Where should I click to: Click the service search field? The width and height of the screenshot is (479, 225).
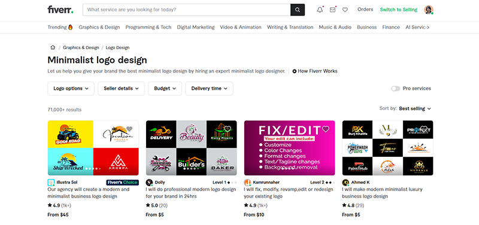click(187, 10)
